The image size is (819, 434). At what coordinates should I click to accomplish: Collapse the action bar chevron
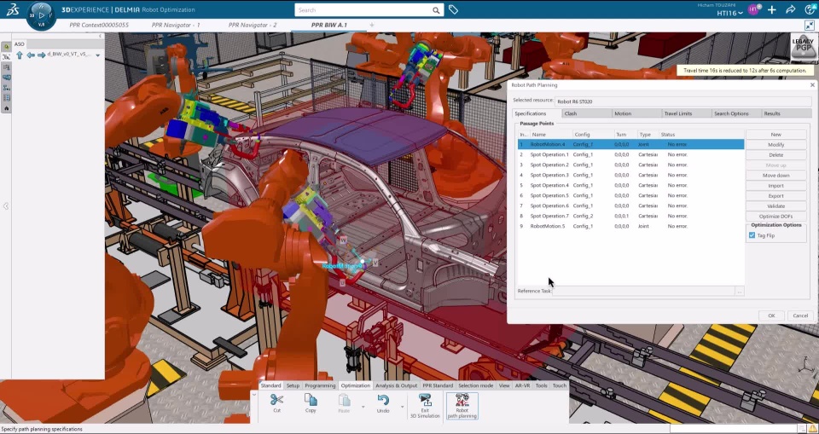254,395
